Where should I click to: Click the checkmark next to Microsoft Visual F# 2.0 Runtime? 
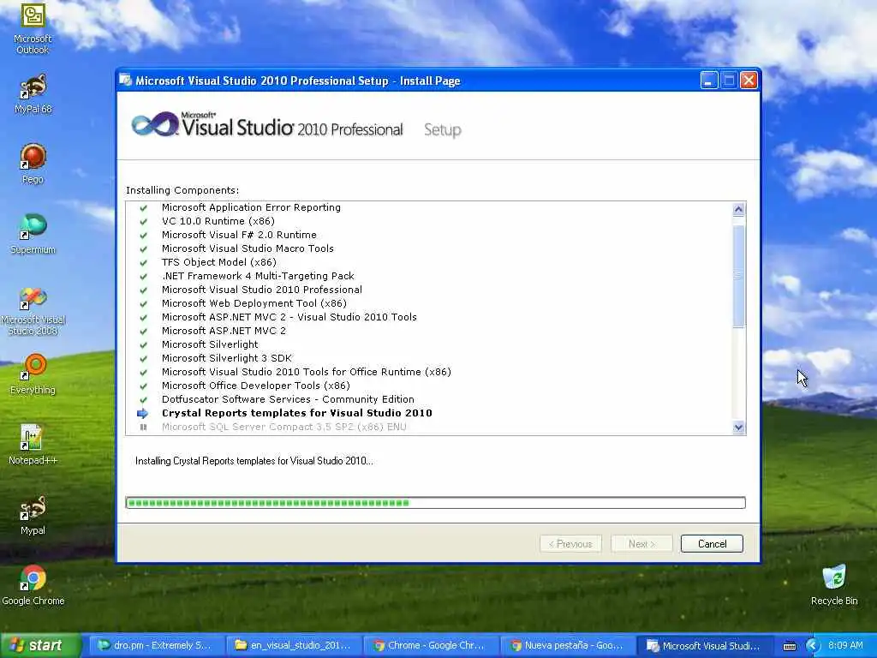click(144, 235)
